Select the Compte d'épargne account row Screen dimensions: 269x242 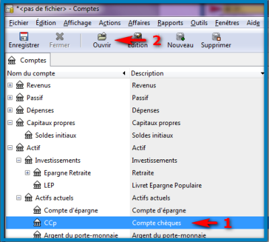coord(134,210)
